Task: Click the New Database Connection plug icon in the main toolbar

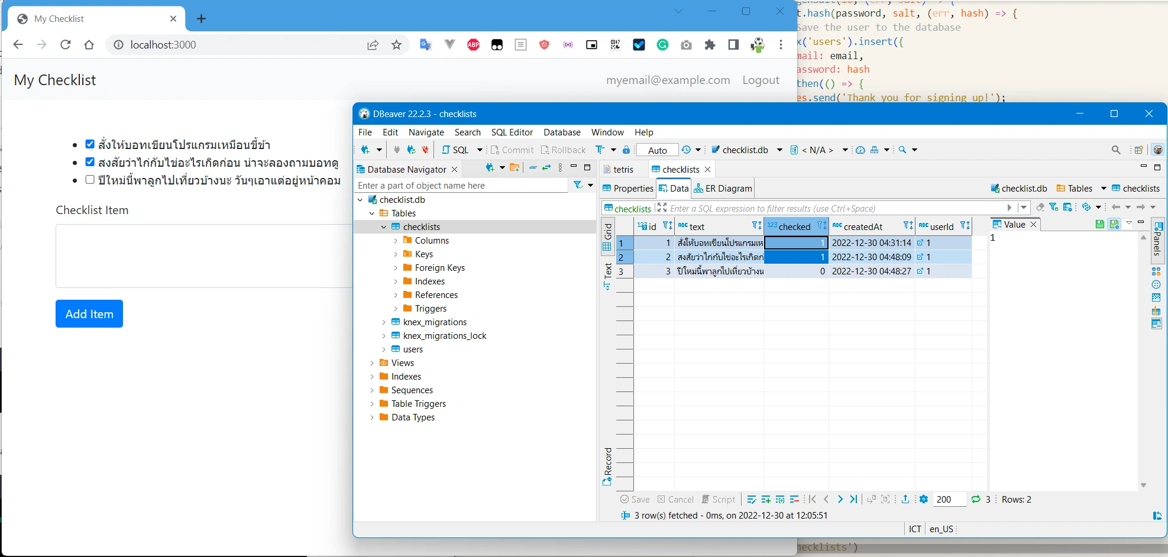Action: 366,150
